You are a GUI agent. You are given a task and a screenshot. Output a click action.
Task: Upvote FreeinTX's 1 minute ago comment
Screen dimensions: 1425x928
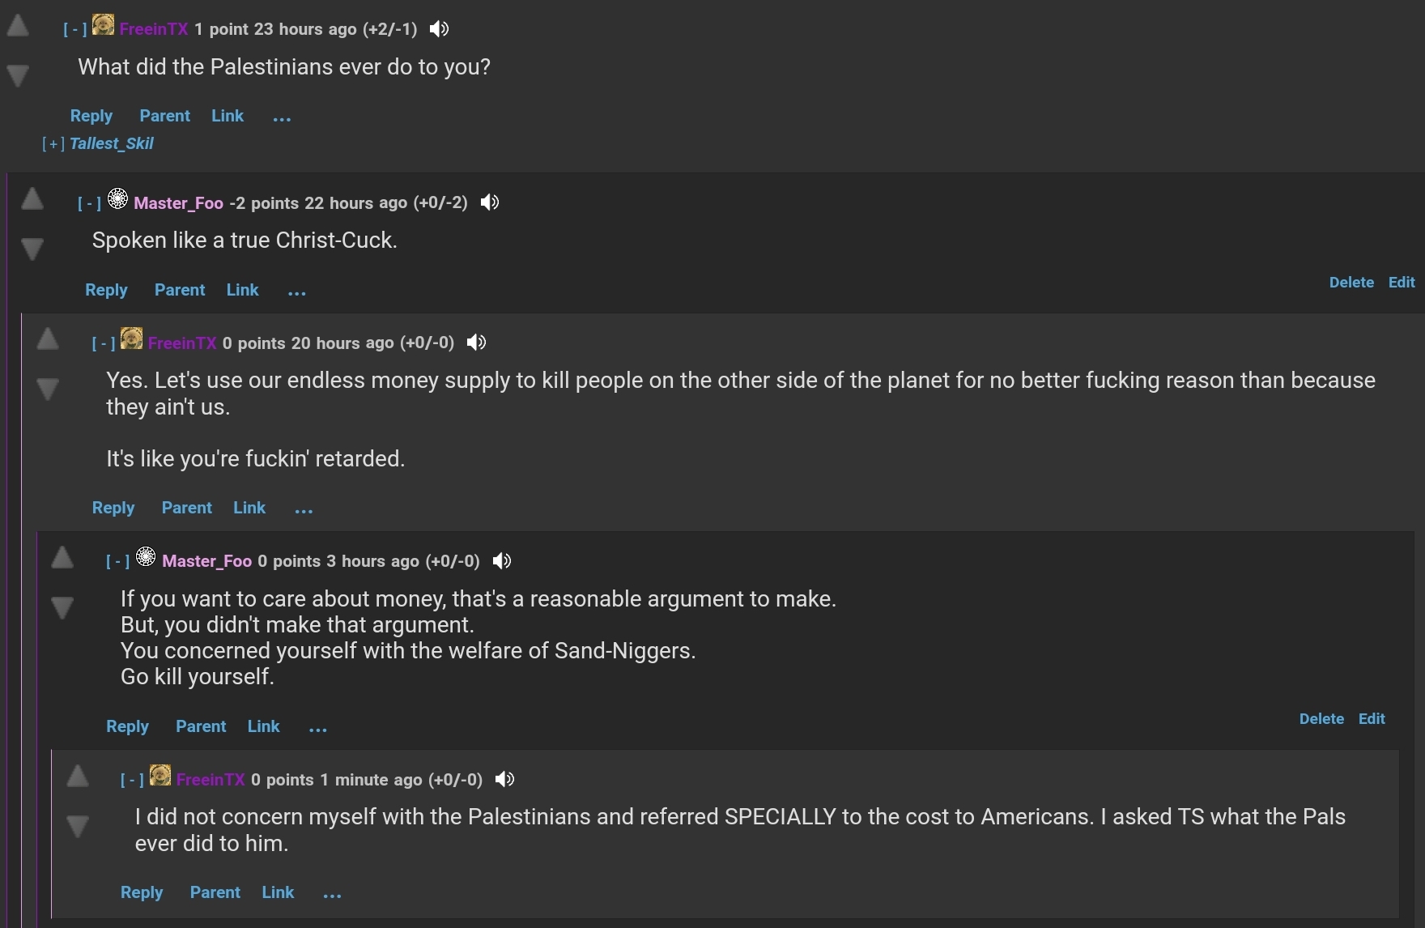78,776
